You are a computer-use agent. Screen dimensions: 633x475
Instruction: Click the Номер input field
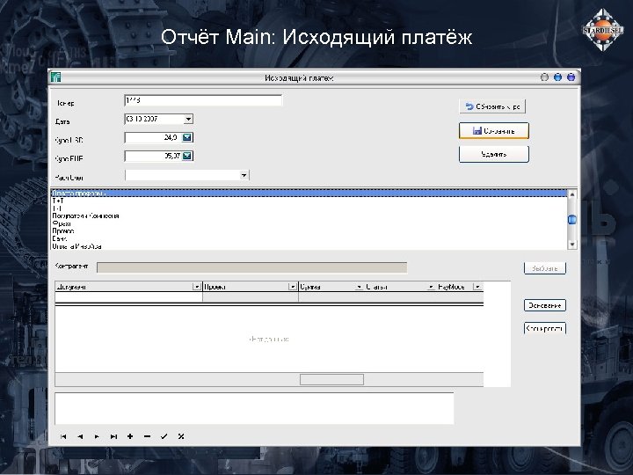[203, 100]
